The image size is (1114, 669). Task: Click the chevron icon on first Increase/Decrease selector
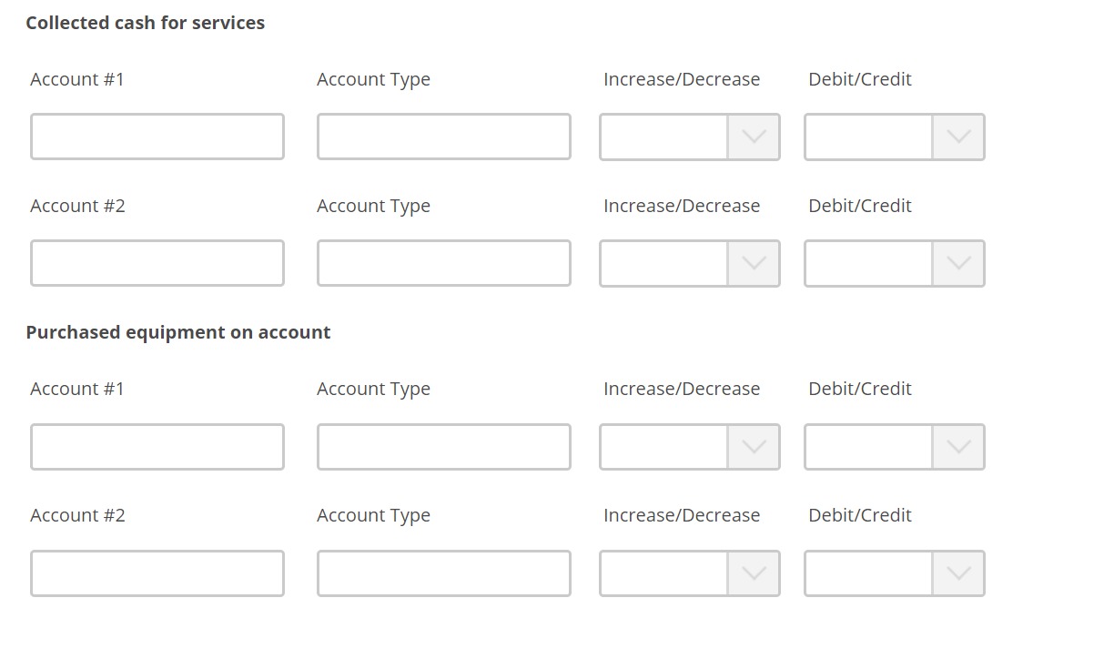click(x=755, y=137)
